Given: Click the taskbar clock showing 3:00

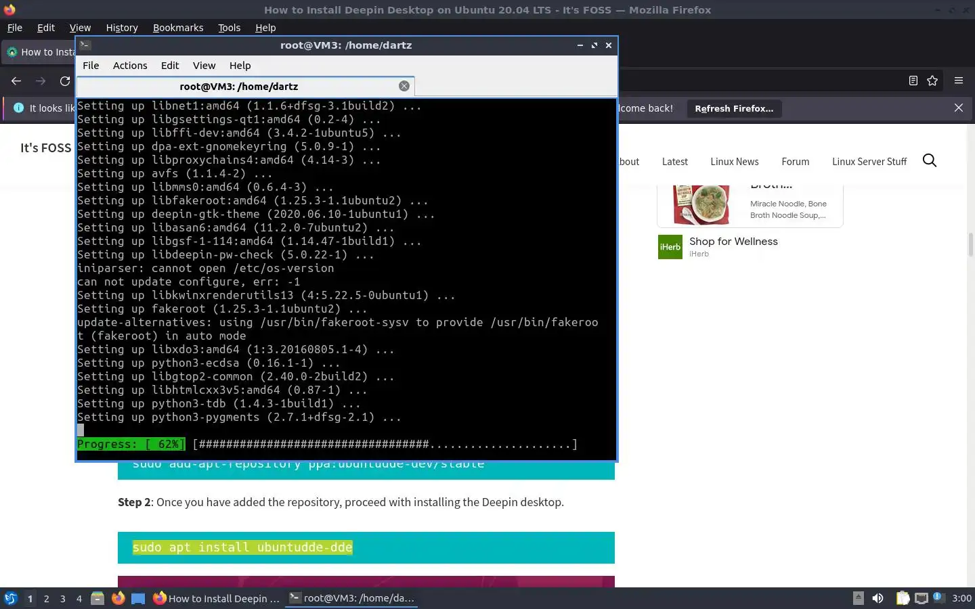Looking at the screenshot, I should (961, 598).
